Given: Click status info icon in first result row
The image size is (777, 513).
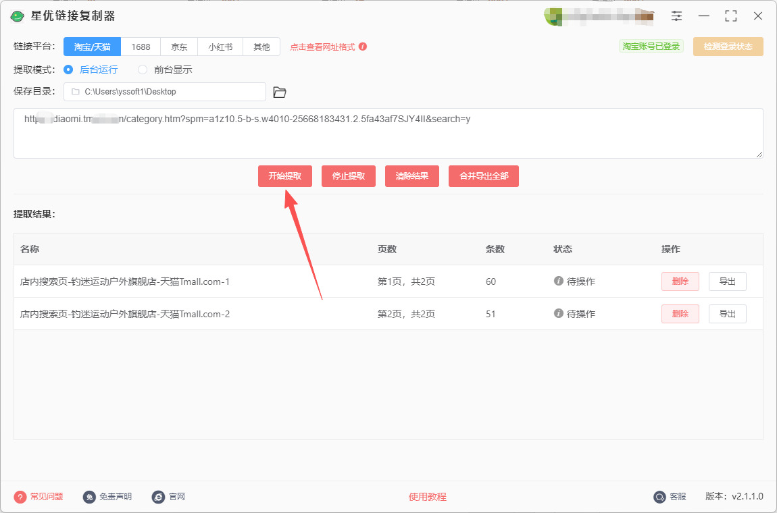Looking at the screenshot, I should (x=559, y=281).
